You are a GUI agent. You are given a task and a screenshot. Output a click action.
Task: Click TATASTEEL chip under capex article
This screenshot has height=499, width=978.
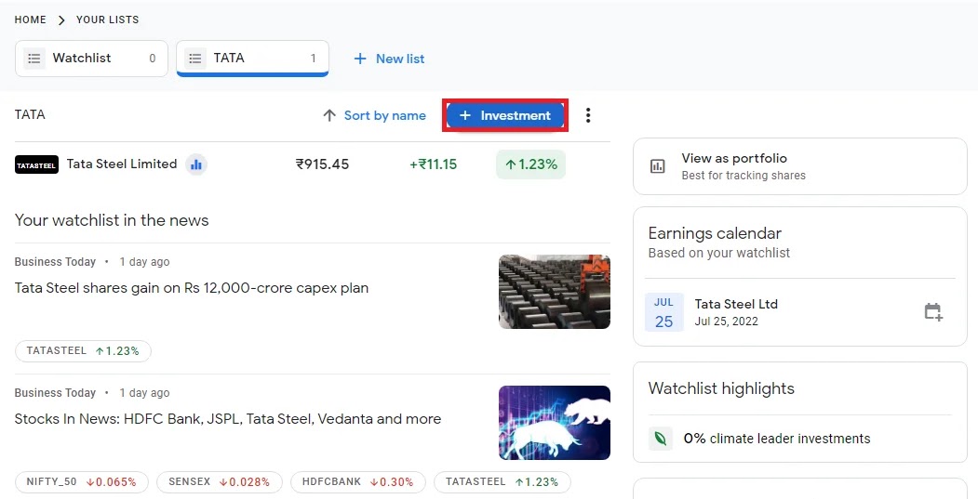(x=83, y=350)
